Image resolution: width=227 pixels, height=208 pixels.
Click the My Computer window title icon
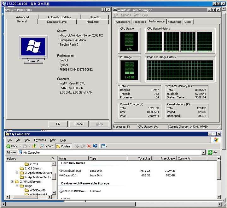pyautogui.click(x=8, y=134)
